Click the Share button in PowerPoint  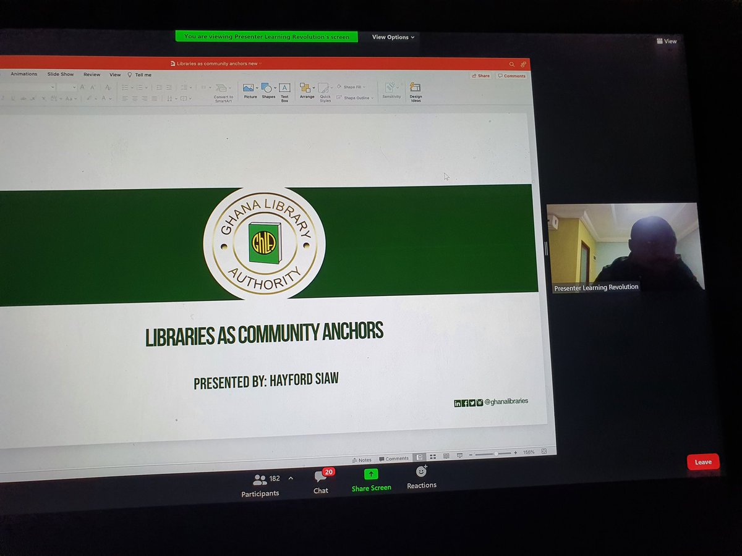point(480,76)
